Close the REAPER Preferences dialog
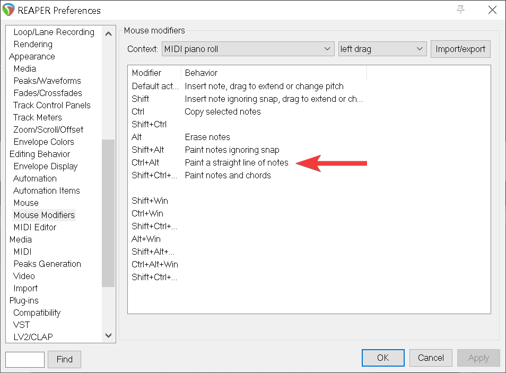Image resolution: width=506 pixels, height=373 pixels. [x=492, y=10]
